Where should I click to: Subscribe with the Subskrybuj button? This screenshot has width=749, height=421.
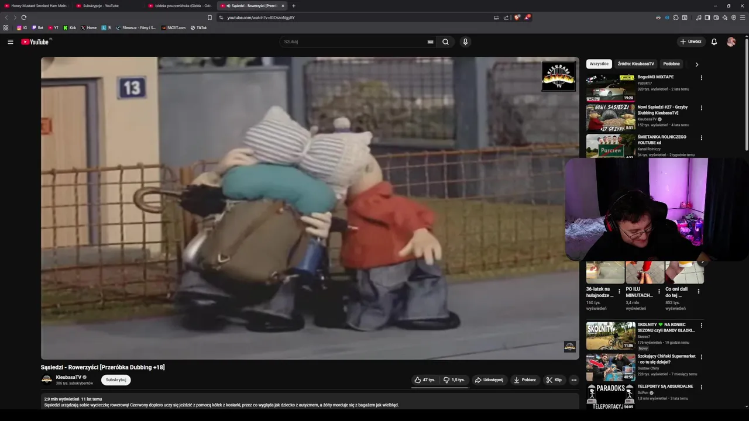point(116,380)
